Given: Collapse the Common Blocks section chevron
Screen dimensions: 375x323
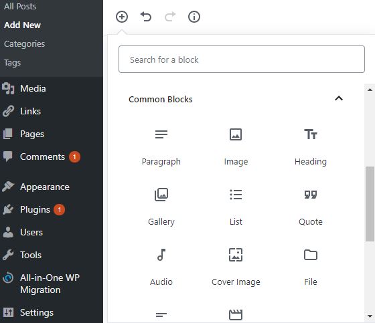Looking at the screenshot, I should point(339,98).
